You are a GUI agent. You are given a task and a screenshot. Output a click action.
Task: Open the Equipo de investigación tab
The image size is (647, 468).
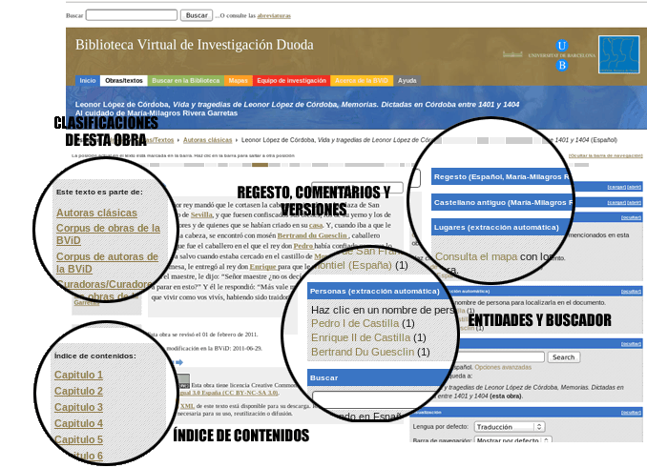pyautogui.click(x=291, y=81)
